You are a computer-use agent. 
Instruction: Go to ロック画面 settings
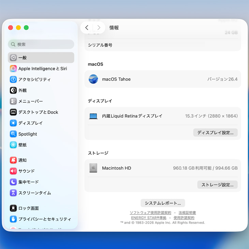(x=29, y=208)
